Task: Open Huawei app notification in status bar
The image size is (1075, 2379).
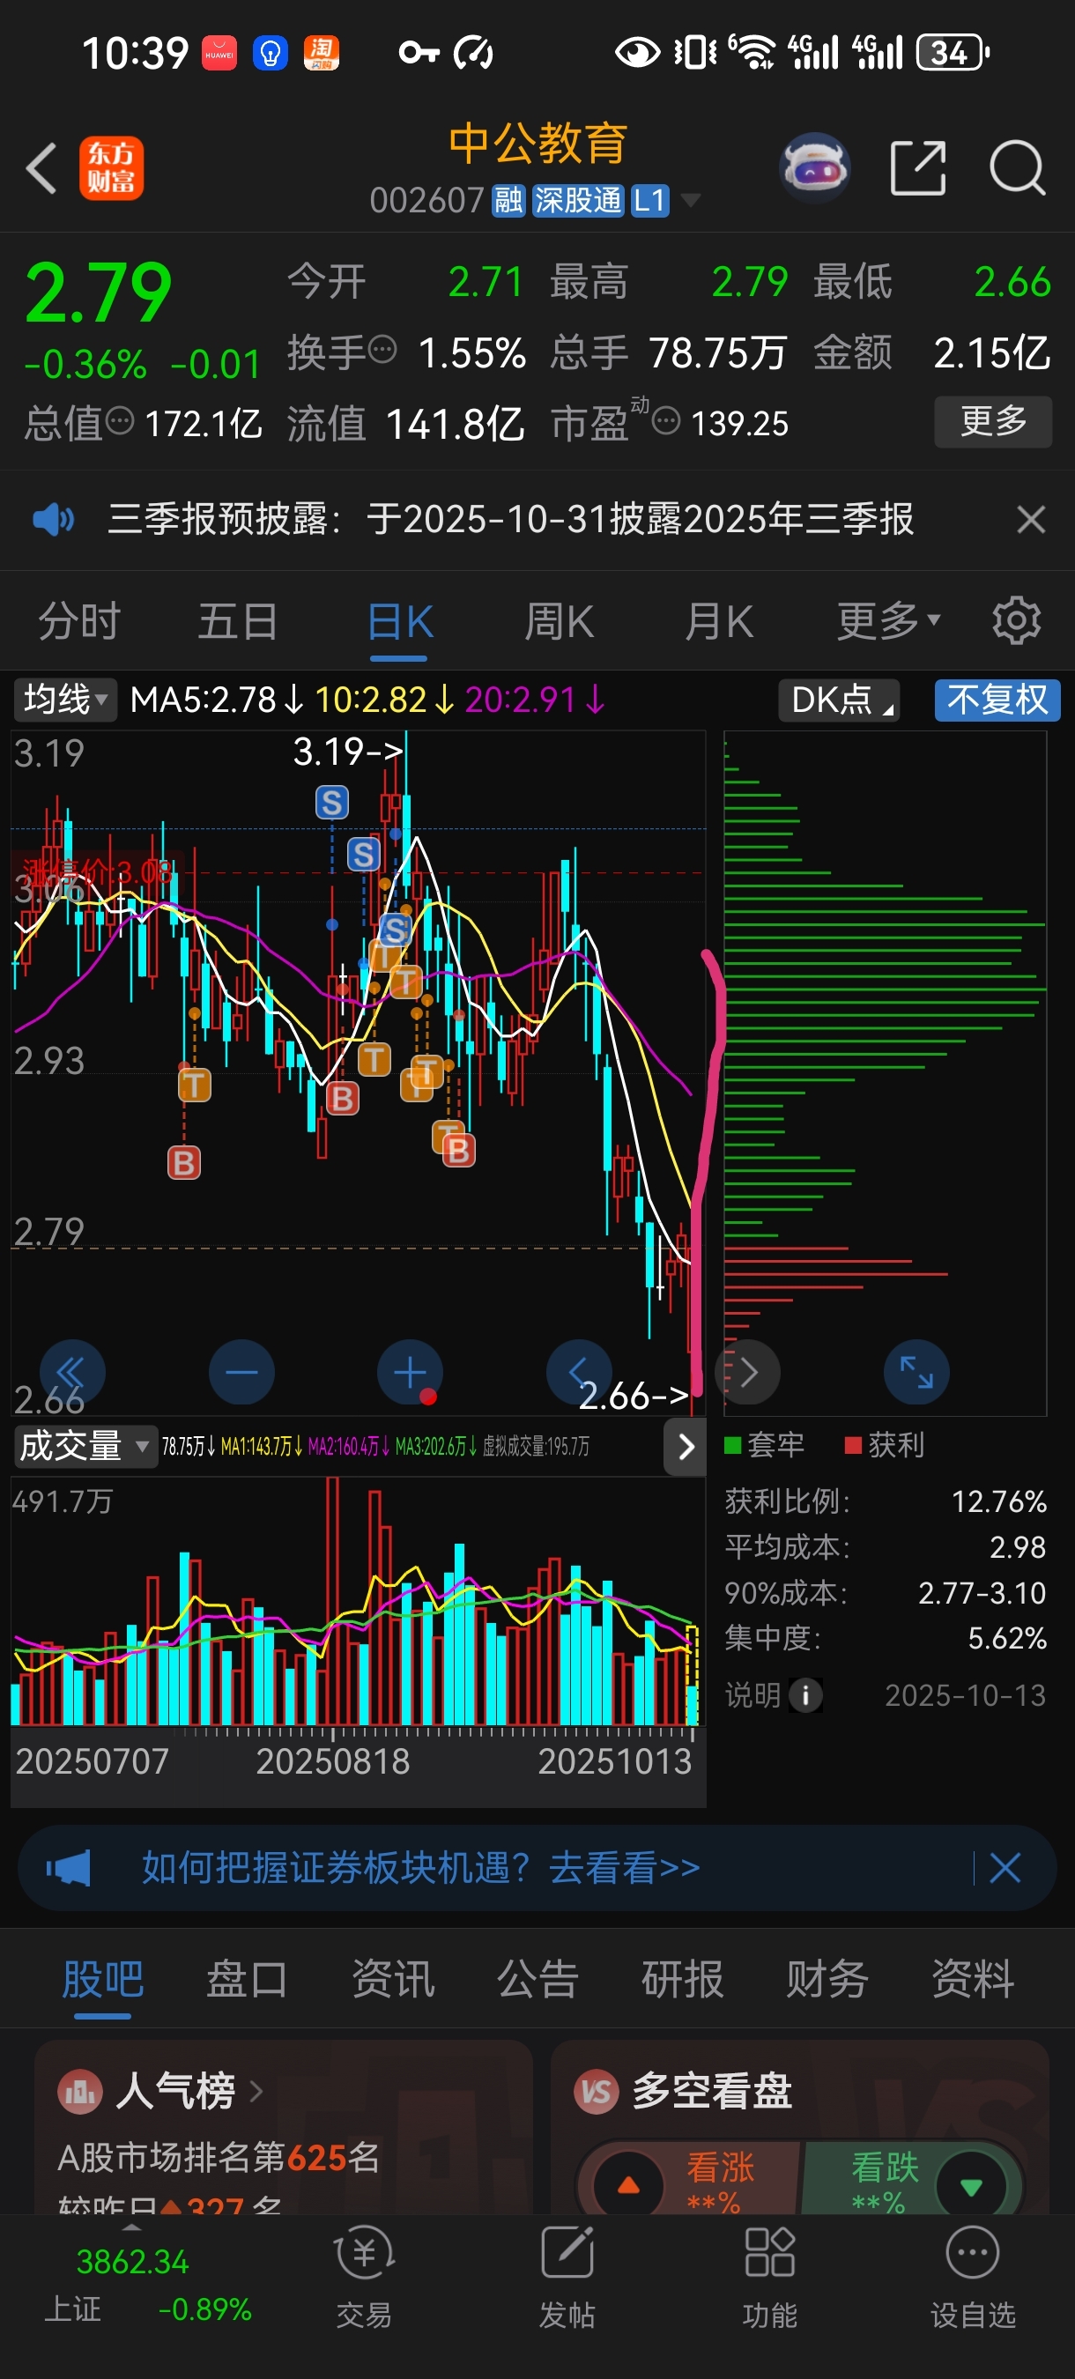Action: 219,53
